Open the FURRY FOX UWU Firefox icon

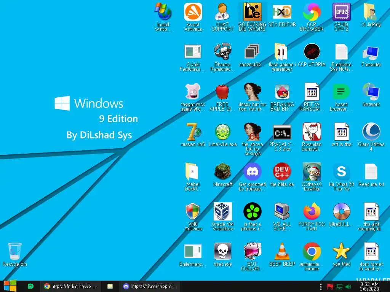pos(312,217)
